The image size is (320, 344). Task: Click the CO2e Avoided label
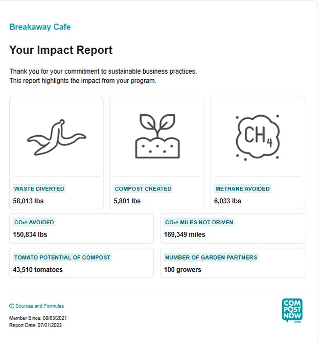[34, 223]
